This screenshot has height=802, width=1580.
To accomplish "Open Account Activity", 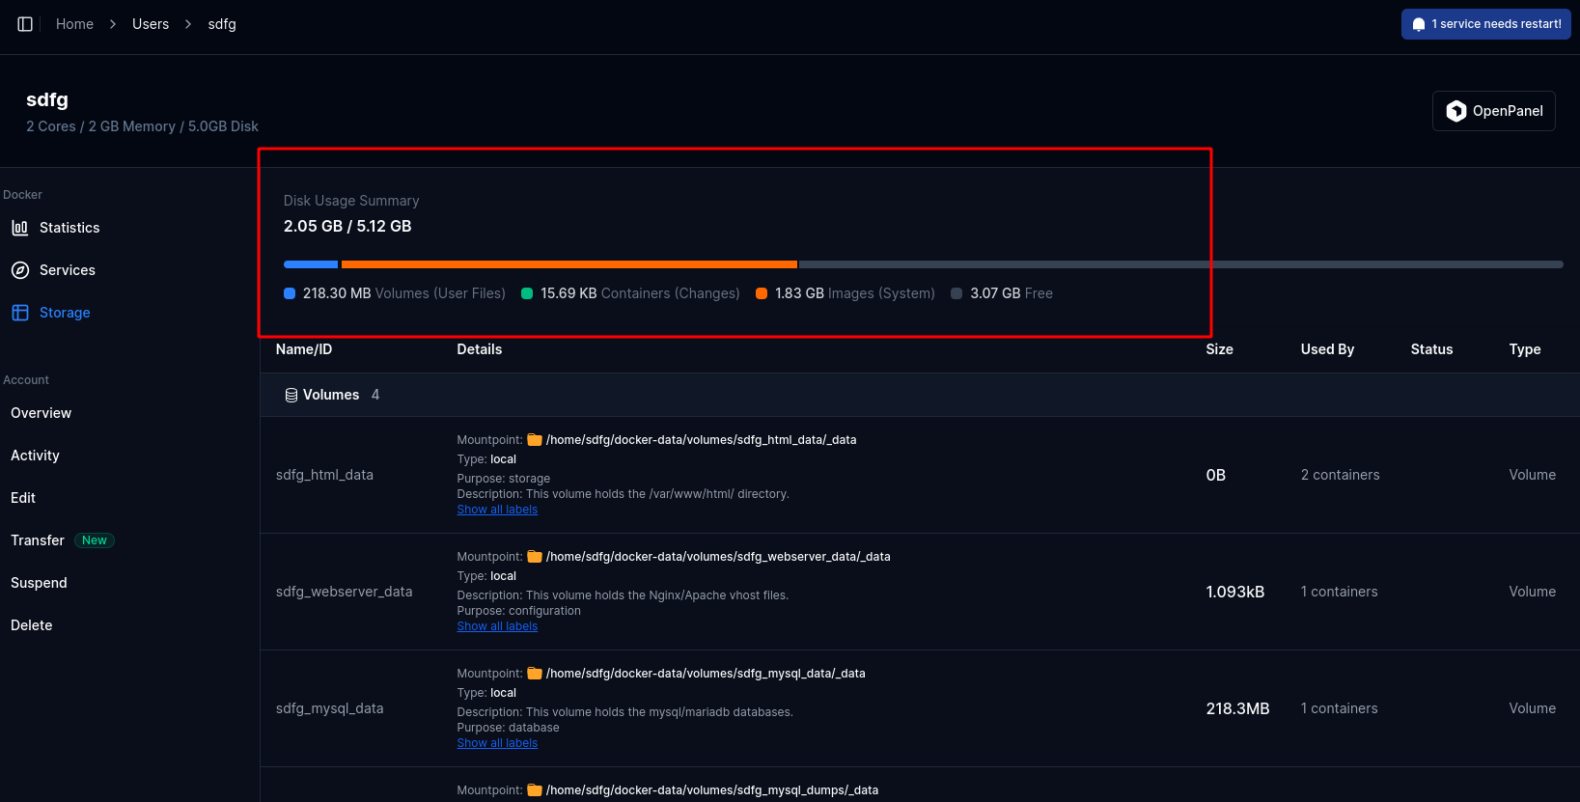I will [x=35, y=456].
